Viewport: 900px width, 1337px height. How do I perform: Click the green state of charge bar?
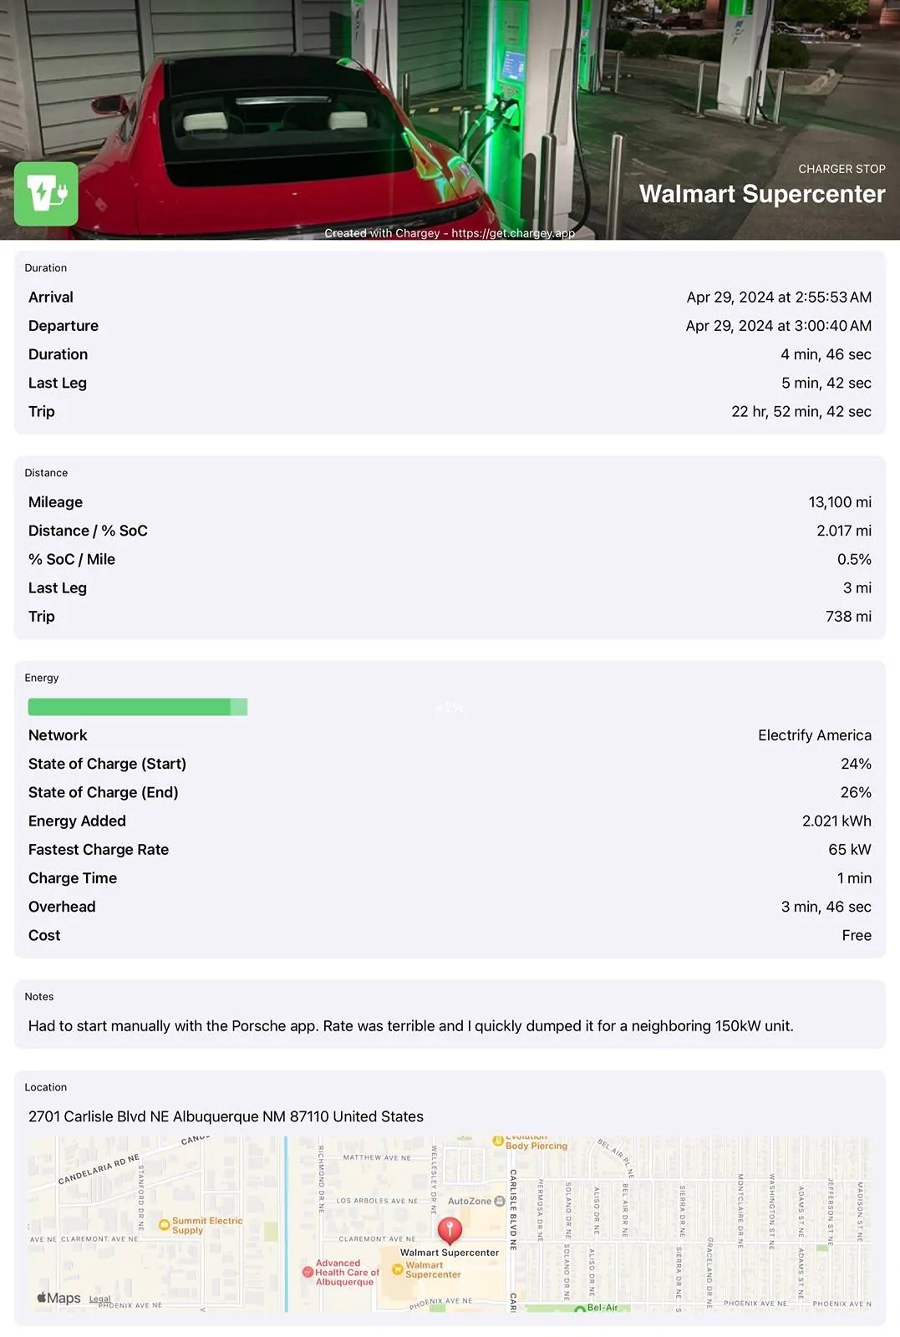click(138, 707)
